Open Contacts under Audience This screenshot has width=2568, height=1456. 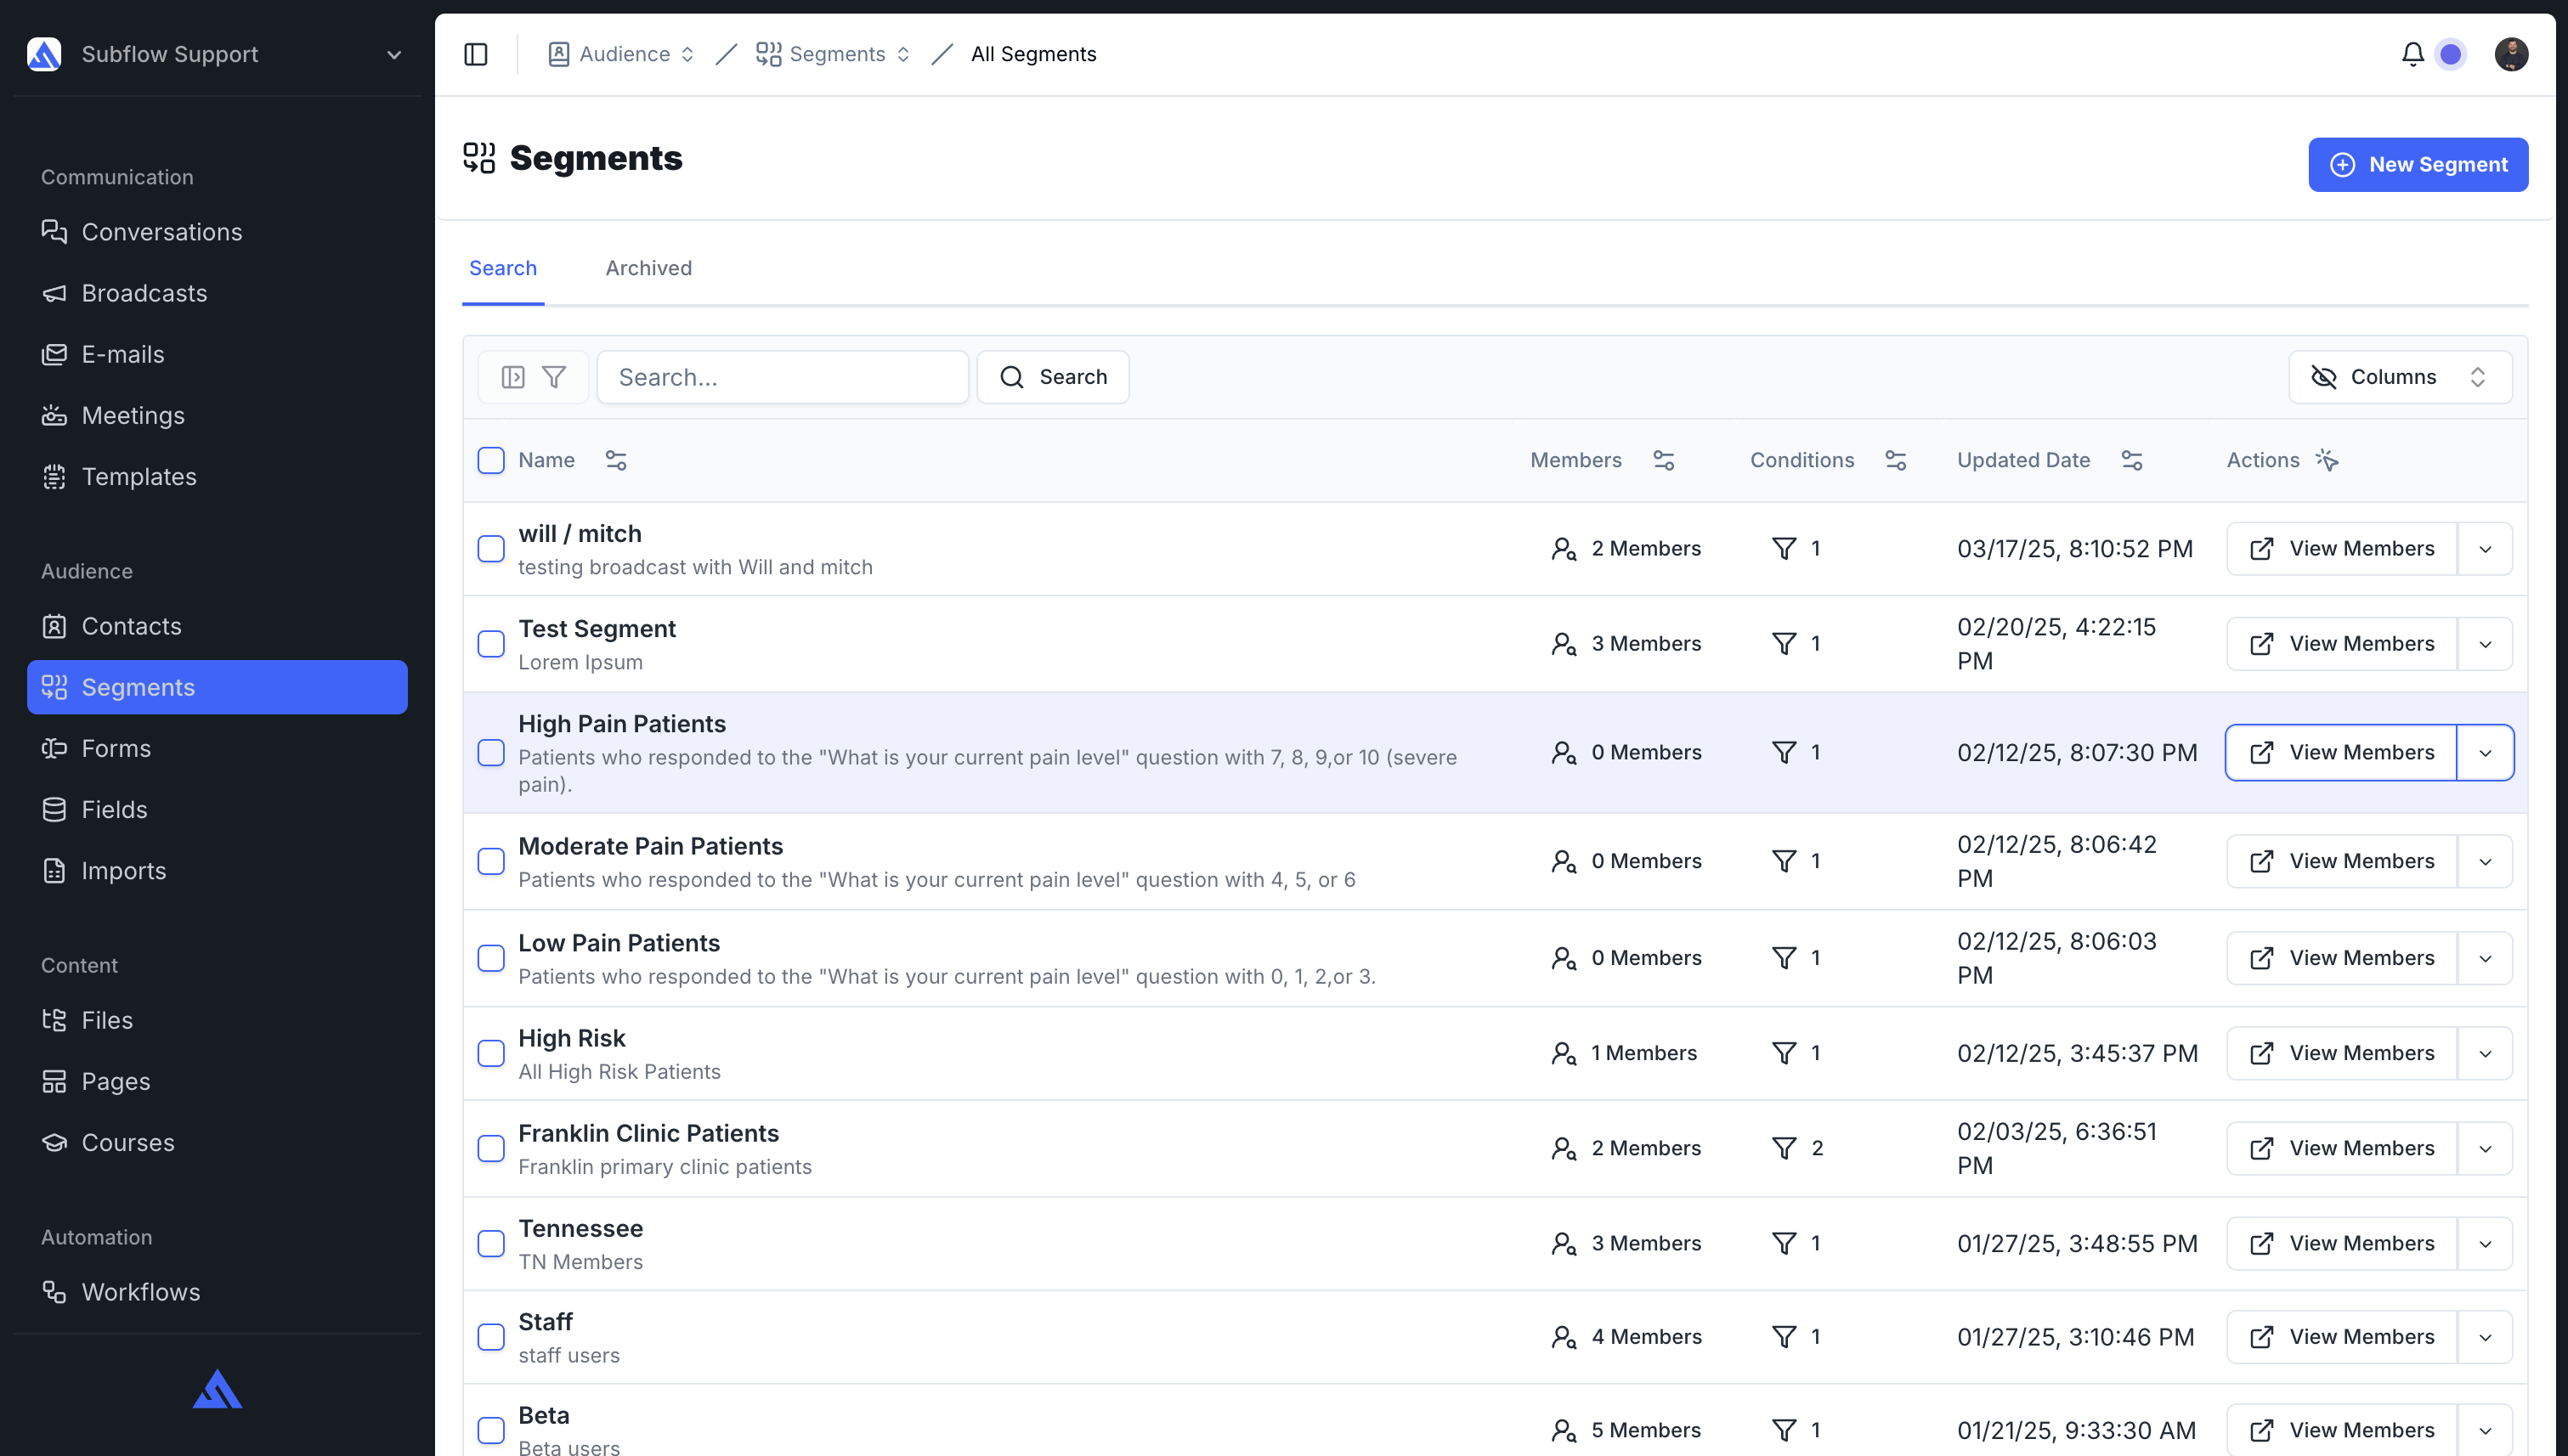(x=217, y=626)
